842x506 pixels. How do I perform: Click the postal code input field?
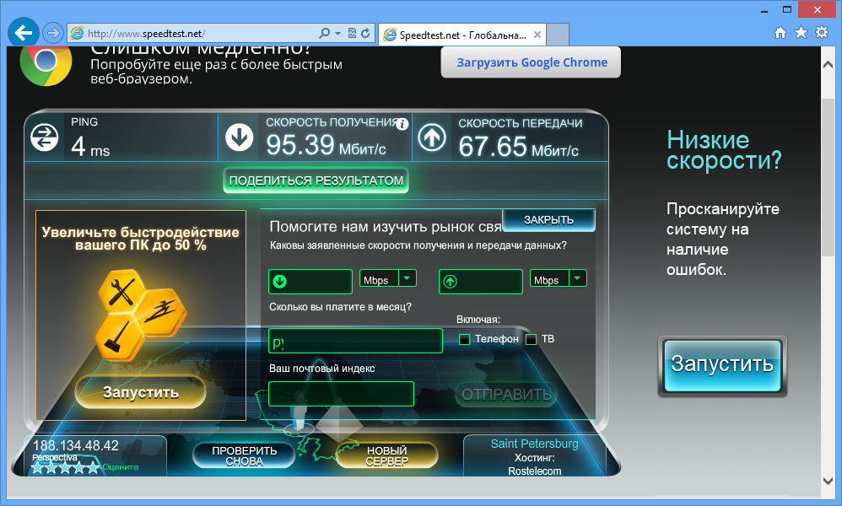[341, 394]
